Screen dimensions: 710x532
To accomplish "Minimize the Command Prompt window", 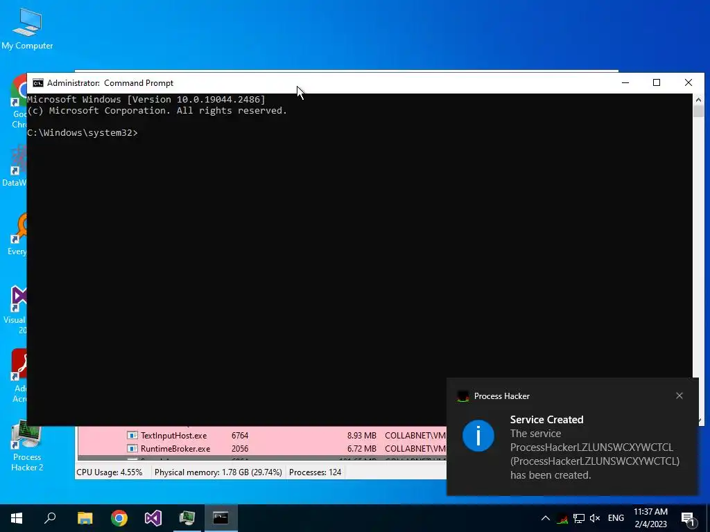I will click(x=625, y=82).
